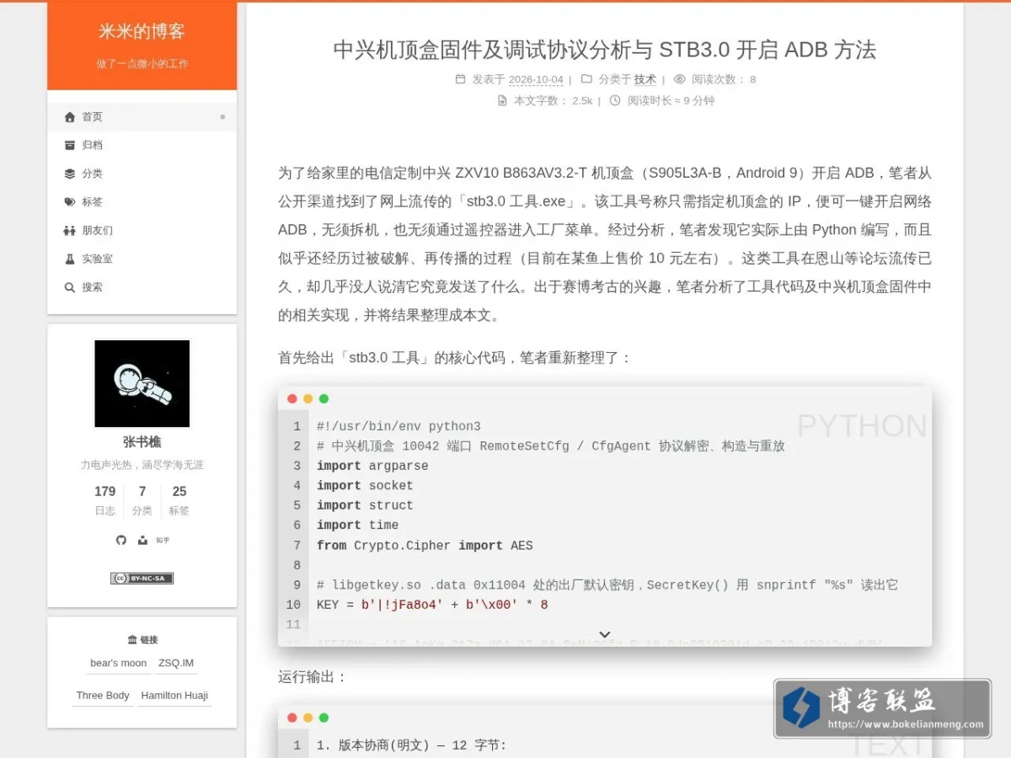The height and width of the screenshot is (758, 1011).
Task: Click the folder icon beside 分类于
Action: coord(586,79)
